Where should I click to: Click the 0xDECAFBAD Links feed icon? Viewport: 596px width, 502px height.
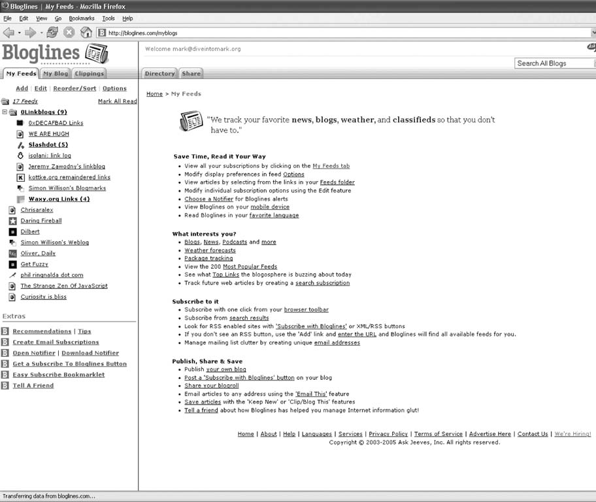[x=20, y=123]
